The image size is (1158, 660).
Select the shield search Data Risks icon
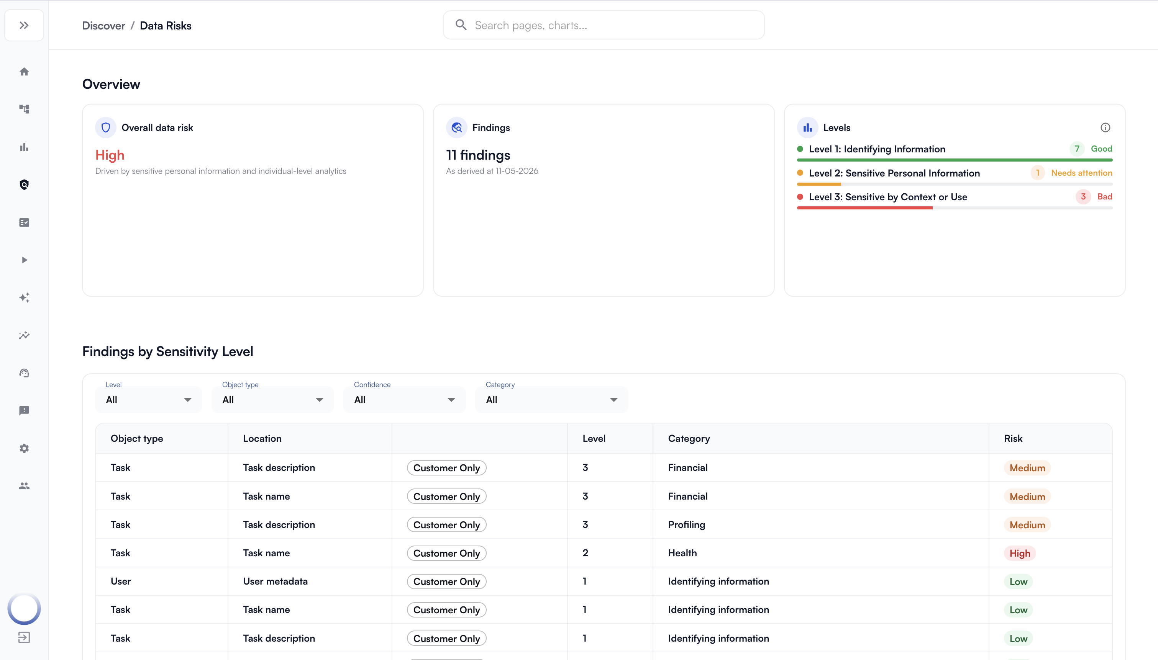(x=24, y=185)
